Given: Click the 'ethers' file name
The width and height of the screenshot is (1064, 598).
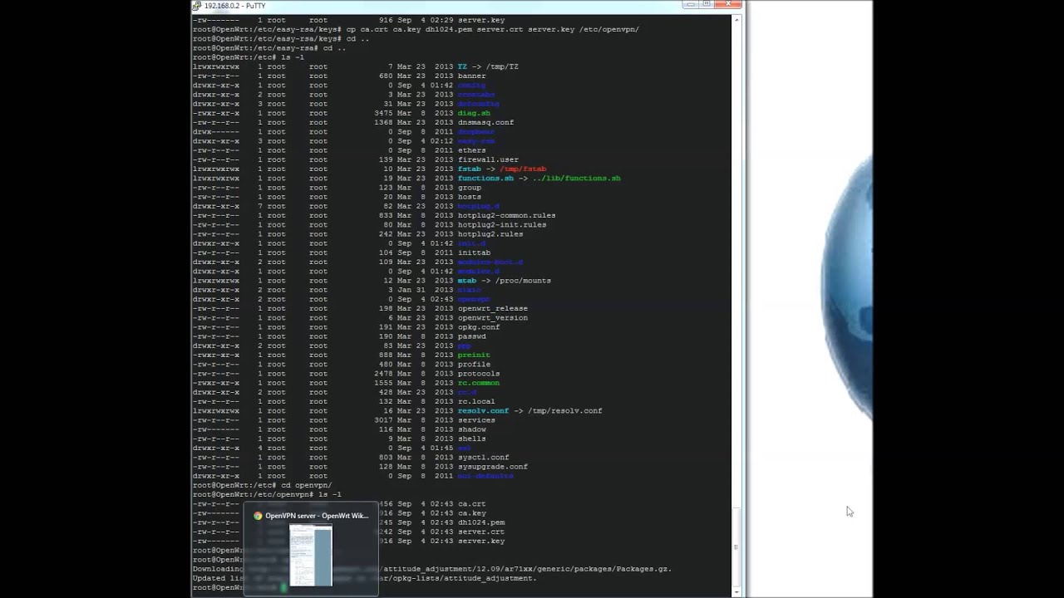Looking at the screenshot, I should tap(471, 150).
